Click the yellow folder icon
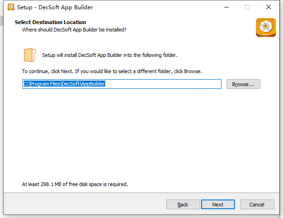 [x=30, y=55]
